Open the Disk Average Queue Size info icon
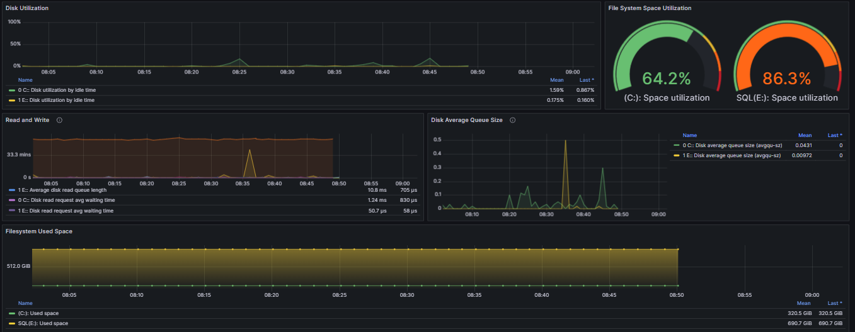The image size is (855, 332). [513, 119]
